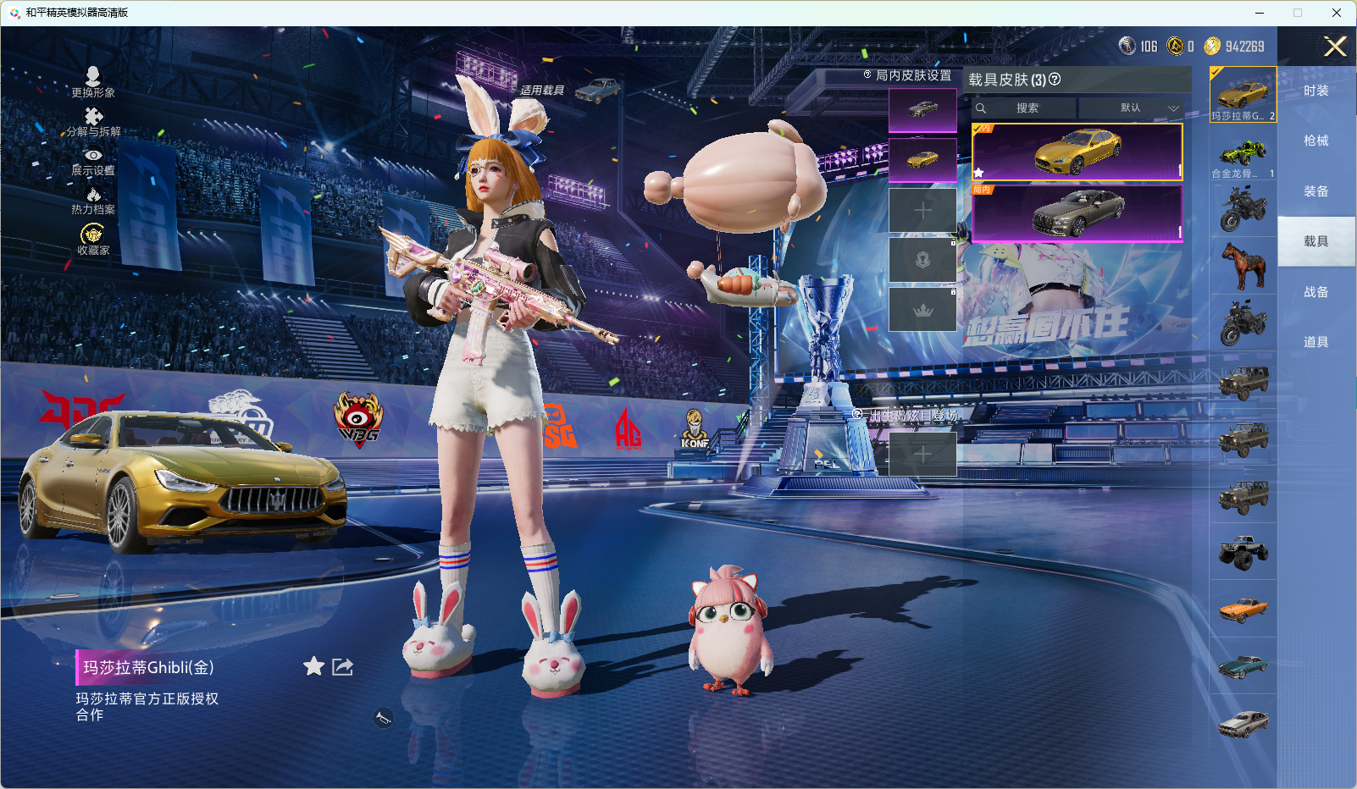
Task: Click the 局内皮肤设置 label
Action: click(x=913, y=75)
